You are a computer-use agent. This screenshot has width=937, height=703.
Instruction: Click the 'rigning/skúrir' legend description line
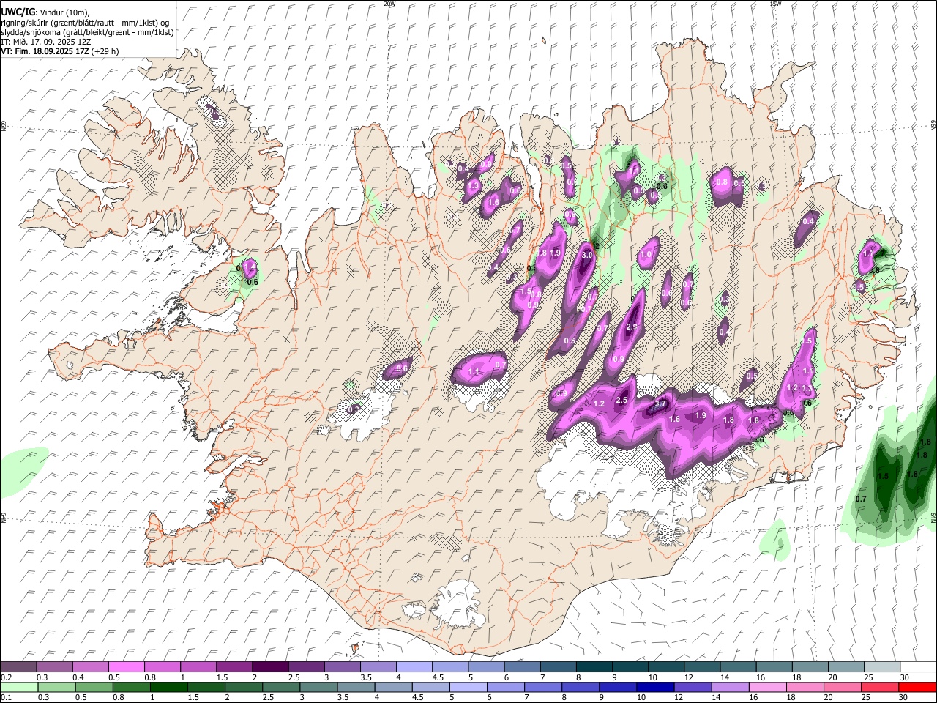click(85, 22)
